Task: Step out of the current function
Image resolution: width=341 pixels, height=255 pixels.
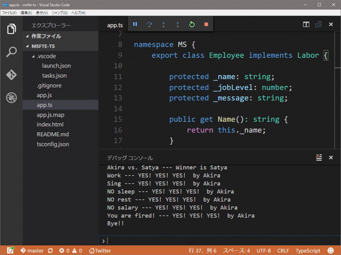Action: point(177,24)
